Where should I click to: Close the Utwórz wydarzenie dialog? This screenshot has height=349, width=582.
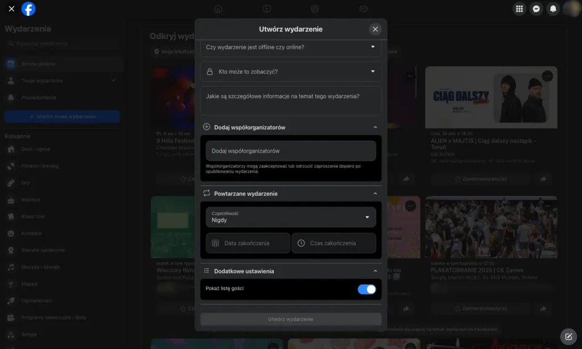click(375, 30)
